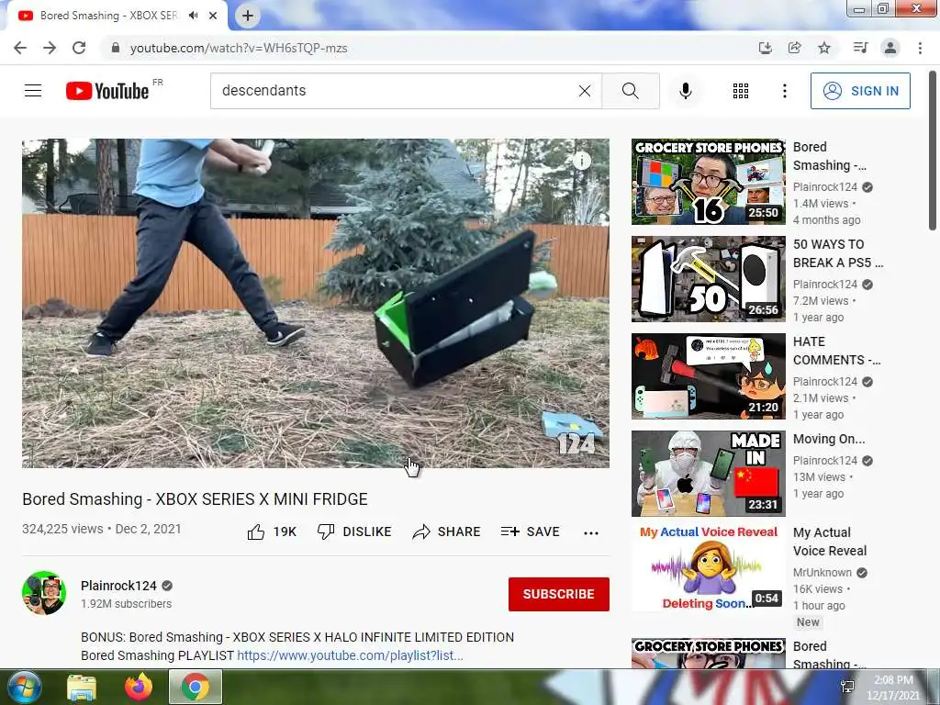Screen dimensions: 940x705
Task: Open the YouTube hamburger guide menu
Action: [33, 91]
